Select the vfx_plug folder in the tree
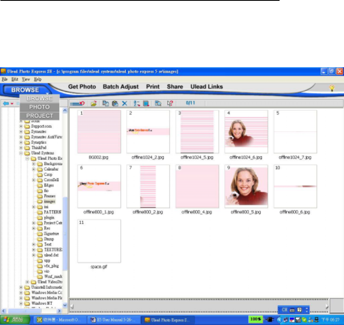344x325 pixels. (51, 266)
